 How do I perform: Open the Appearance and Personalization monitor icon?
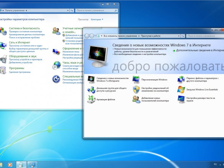tap(56, 52)
